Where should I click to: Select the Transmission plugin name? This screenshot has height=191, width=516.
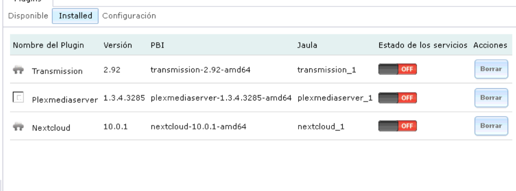57,71
